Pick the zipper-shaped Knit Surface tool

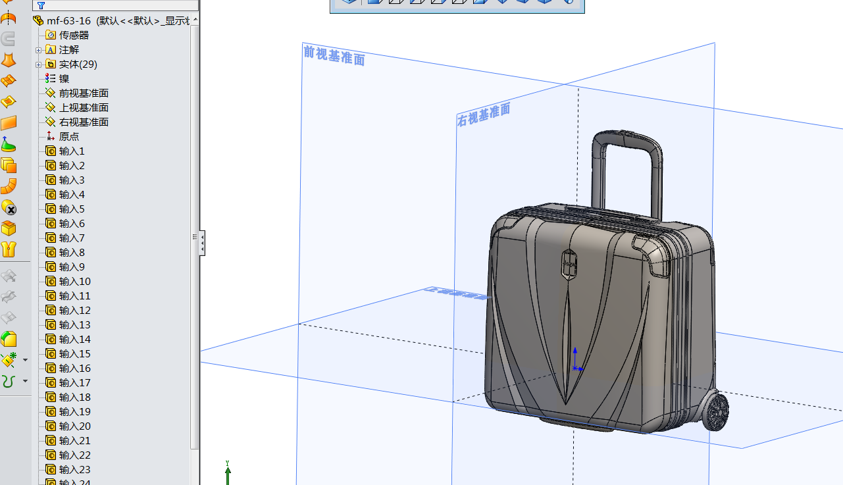pyautogui.click(x=9, y=249)
